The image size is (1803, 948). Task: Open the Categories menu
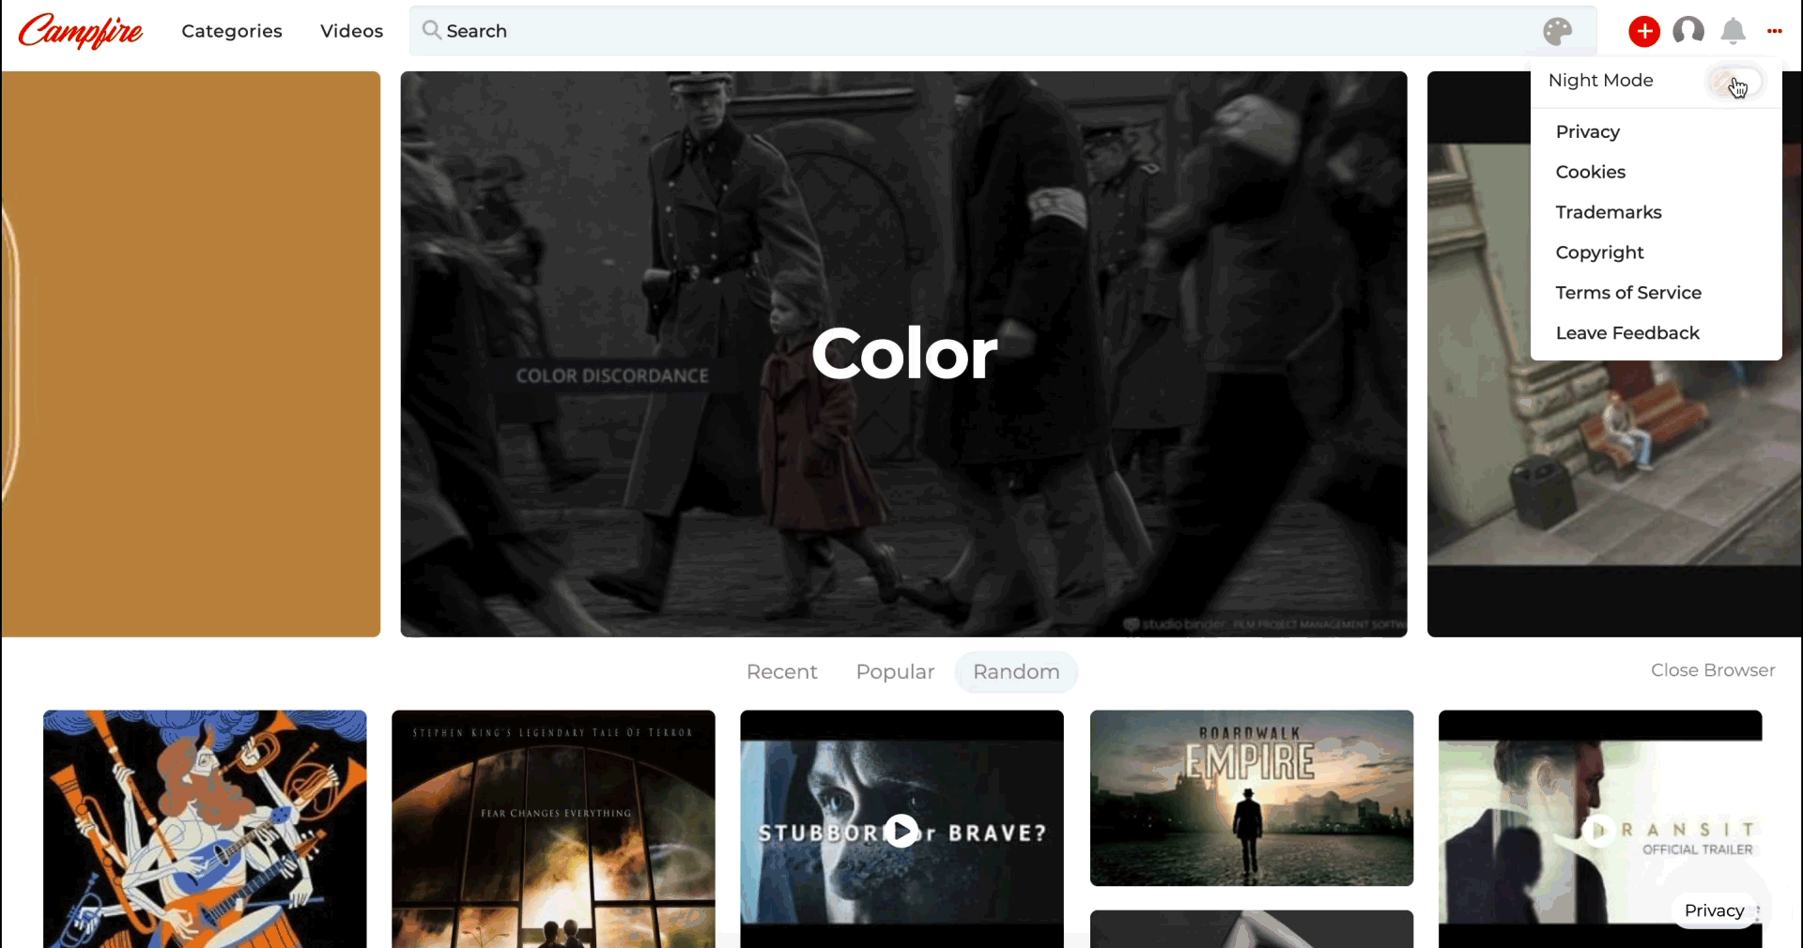(232, 31)
